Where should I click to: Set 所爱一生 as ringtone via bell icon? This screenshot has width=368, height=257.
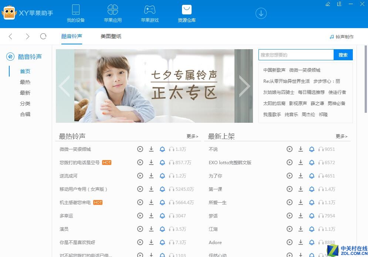click(x=312, y=202)
